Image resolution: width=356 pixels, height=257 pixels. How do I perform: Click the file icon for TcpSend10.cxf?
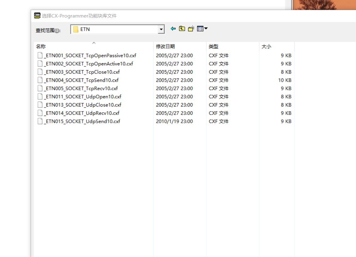coord(40,80)
